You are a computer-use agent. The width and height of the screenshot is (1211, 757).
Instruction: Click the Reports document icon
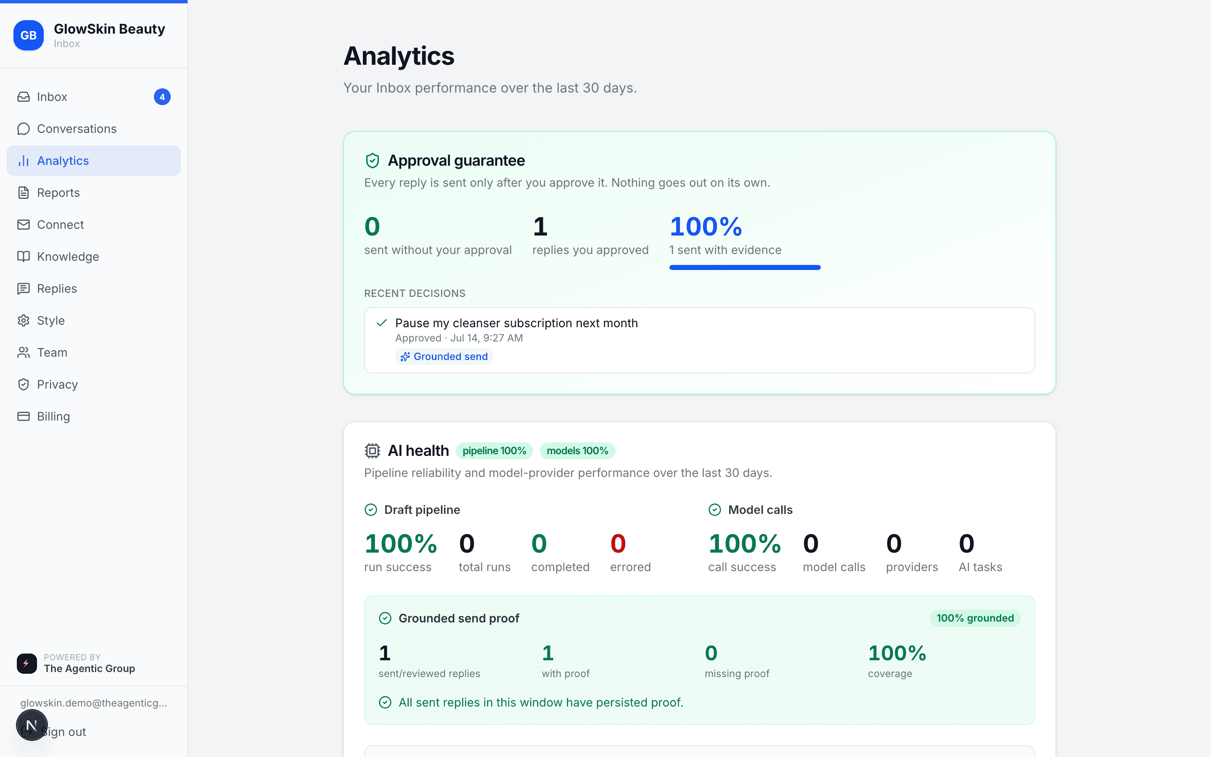click(24, 193)
